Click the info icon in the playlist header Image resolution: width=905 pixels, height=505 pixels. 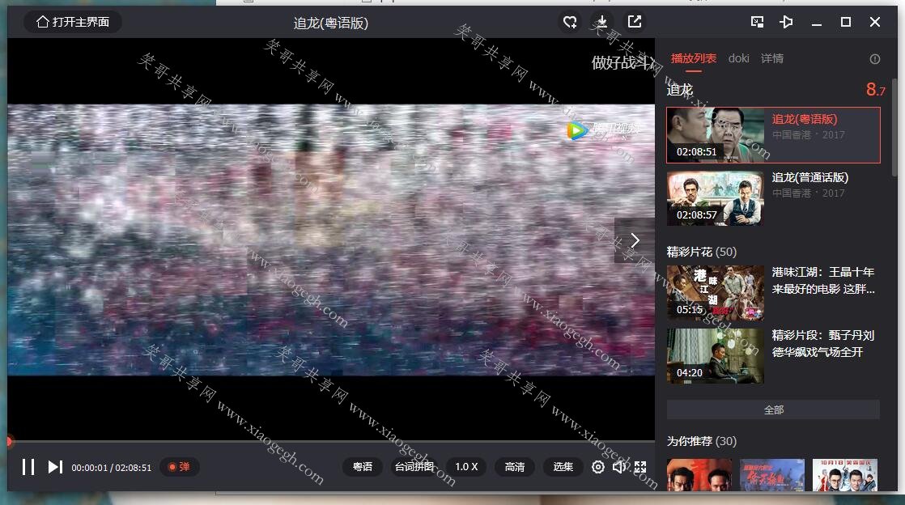(x=875, y=59)
